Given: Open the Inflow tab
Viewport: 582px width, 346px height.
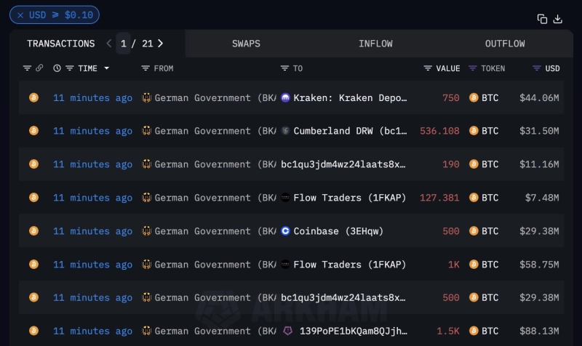Looking at the screenshot, I should [375, 44].
